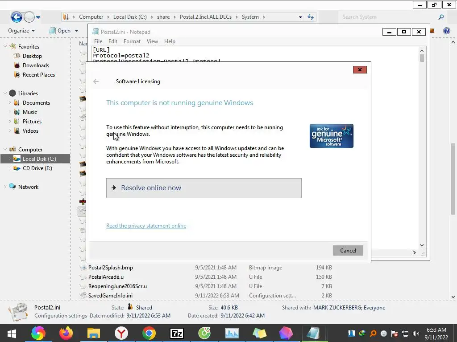Open Firefox from the taskbar

66,333
